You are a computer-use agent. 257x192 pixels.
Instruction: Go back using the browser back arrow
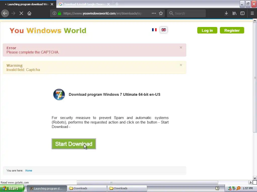[x=5, y=13]
